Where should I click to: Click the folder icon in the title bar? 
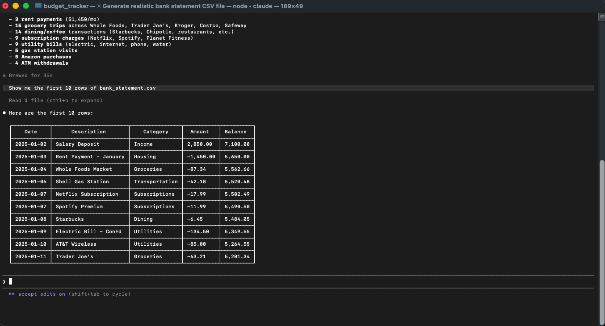[38, 6]
